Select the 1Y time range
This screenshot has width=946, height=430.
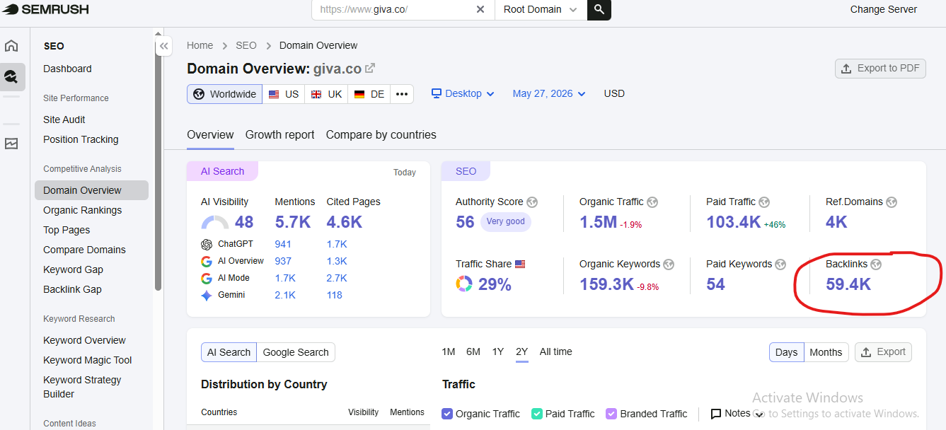(498, 352)
